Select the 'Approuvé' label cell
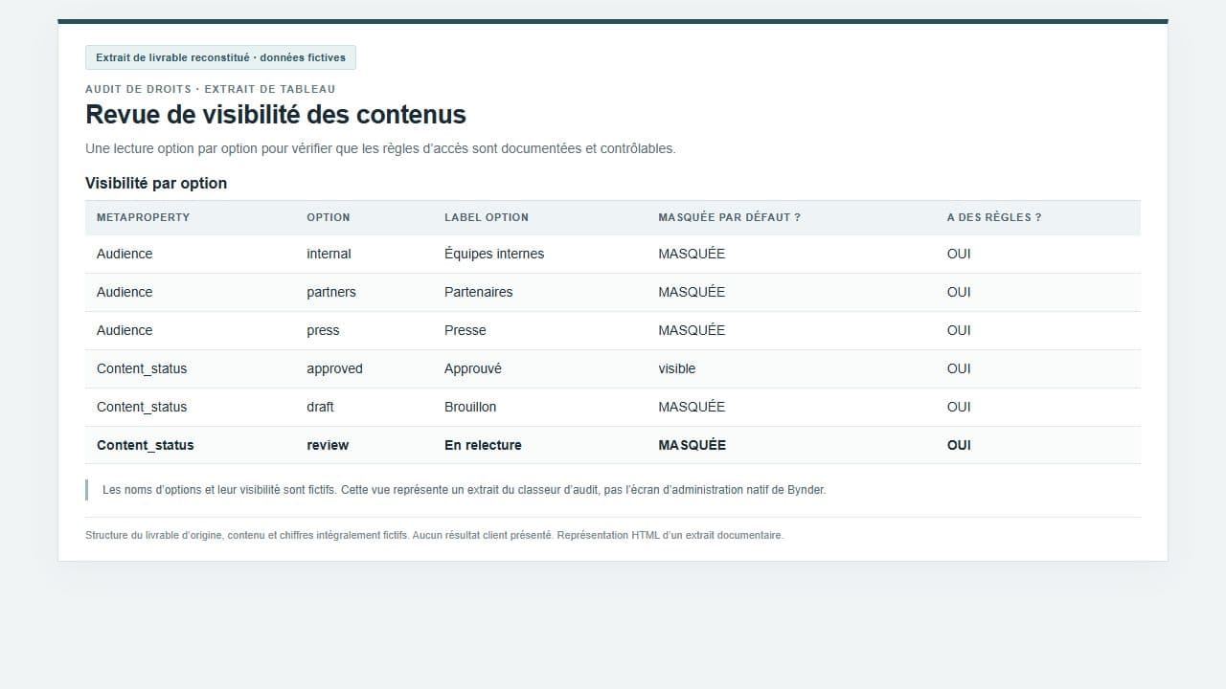 [x=473, y=368]
